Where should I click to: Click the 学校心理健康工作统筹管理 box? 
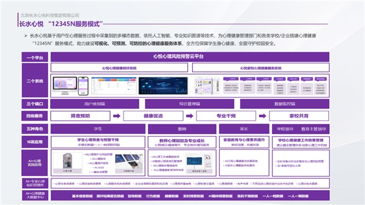pyautogui.click(x=301, y=142)
